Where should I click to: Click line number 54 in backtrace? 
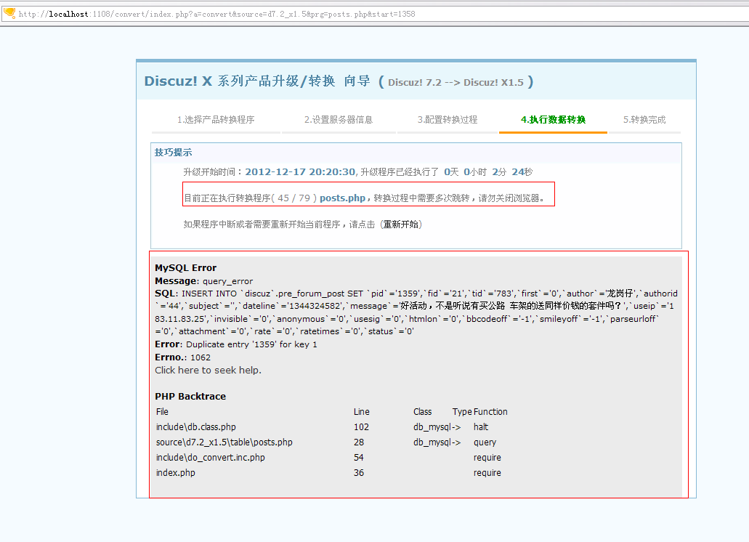[359, 458]
